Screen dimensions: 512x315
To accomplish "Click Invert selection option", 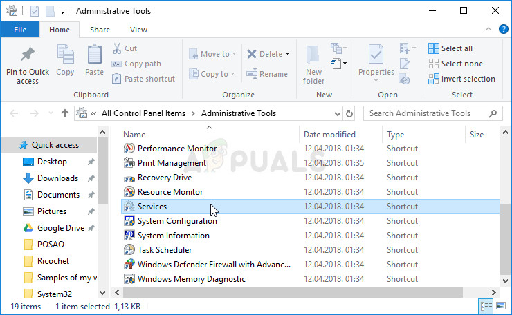I will 461,79.
